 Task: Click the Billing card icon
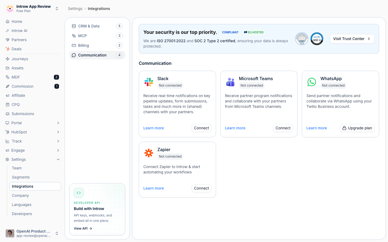(74, 45)
